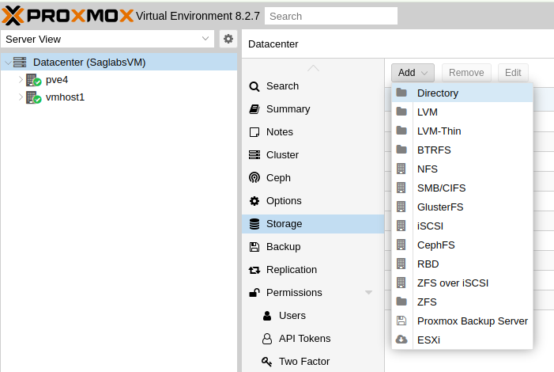554x372 pixels.
Task: Click the Users person icon
Action: click(x=267, y=316)
